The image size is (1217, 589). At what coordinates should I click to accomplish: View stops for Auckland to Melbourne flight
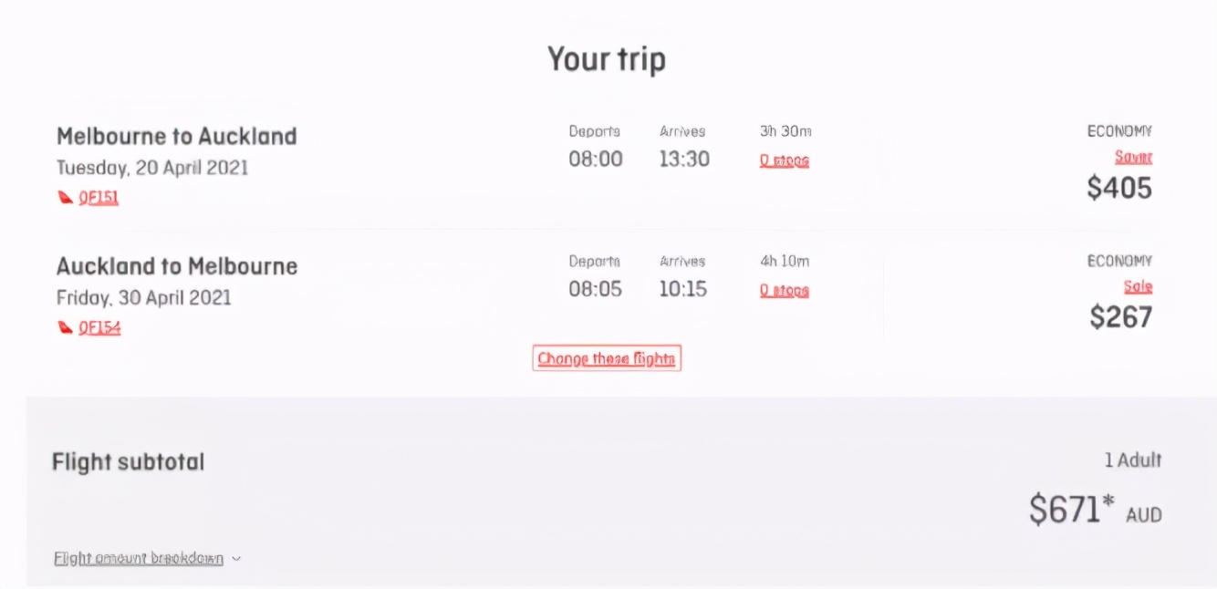click(784, 291)
